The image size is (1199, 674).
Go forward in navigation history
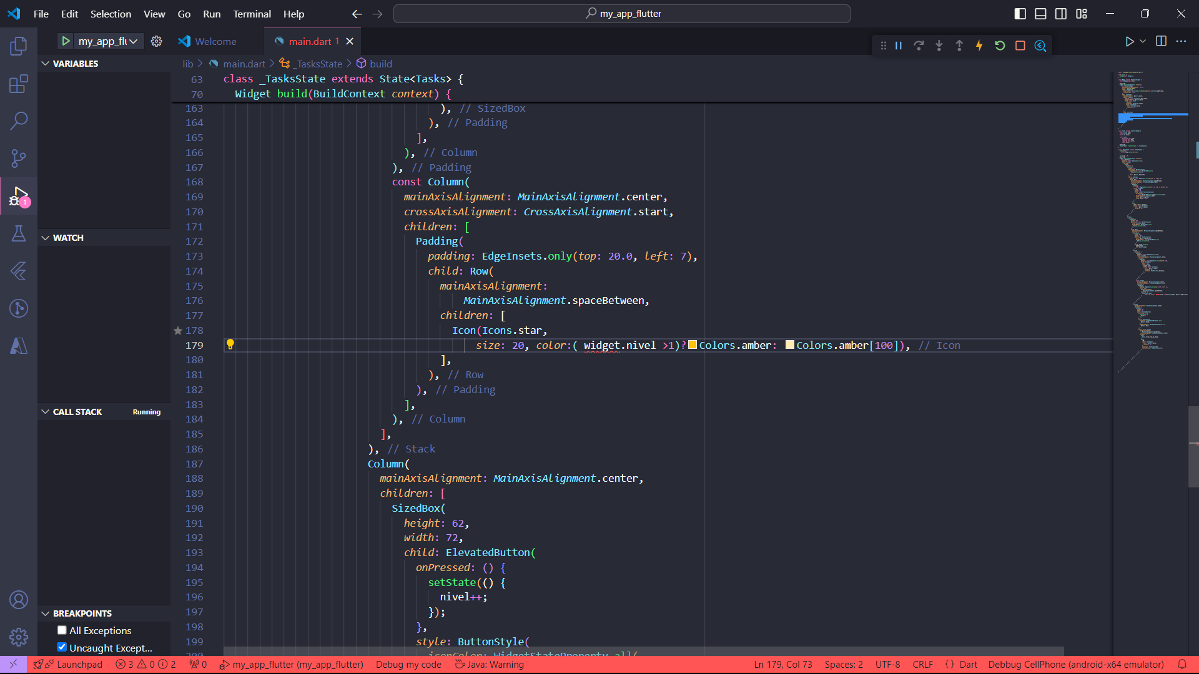tap(377, 14)
